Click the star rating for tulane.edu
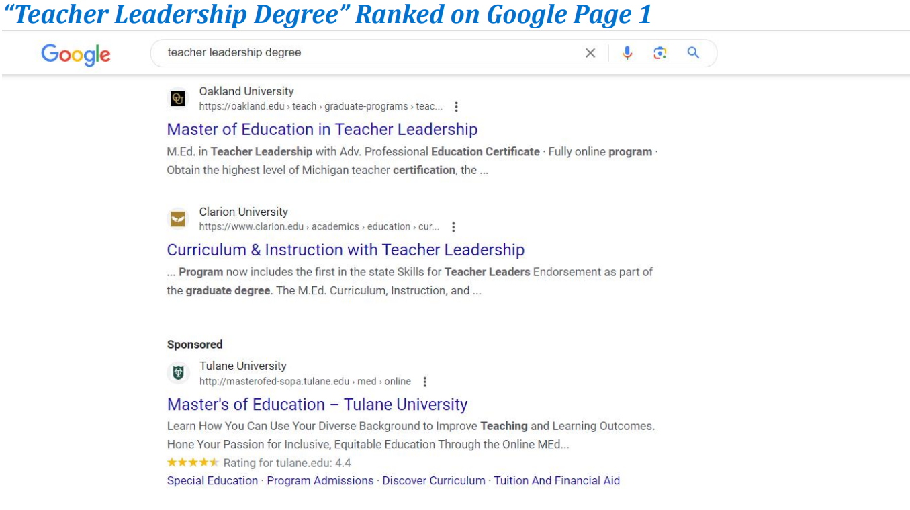Image resolution: width=910 pixels, height=510 pixels. 193,462
